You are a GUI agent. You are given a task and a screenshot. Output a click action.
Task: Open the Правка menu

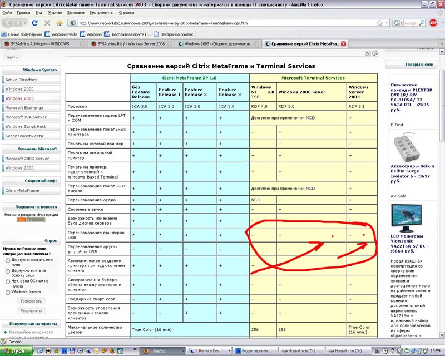point(23,12)
